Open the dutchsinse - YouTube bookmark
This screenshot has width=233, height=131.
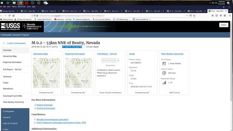pyautogui.click(x=63, y=19)
